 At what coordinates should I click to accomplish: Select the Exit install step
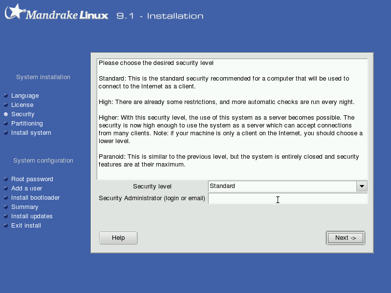(x=26, y=226)
